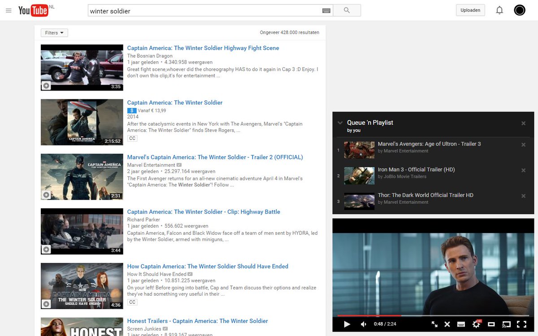Viewport: 538px width, 336px height.
Task: Open Captain America Highway Fight Scene title link
Action: [203, 48]
